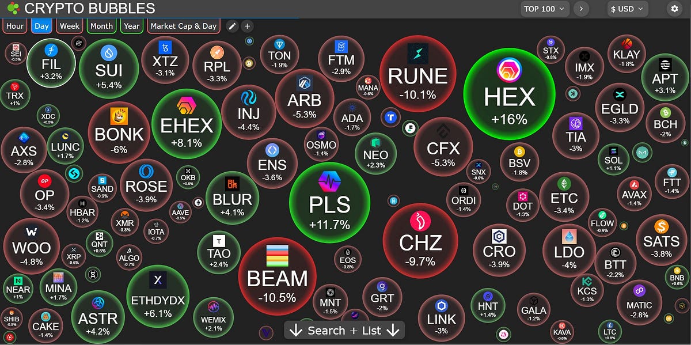This screenshot has height=345, width=691.
Task: Click the FTM bubble
Action: 340,59
